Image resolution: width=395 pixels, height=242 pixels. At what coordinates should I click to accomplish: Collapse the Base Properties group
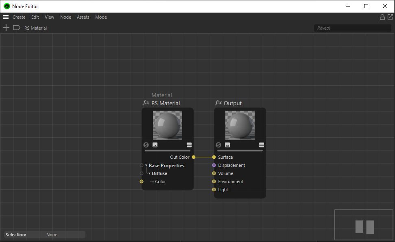146,166
